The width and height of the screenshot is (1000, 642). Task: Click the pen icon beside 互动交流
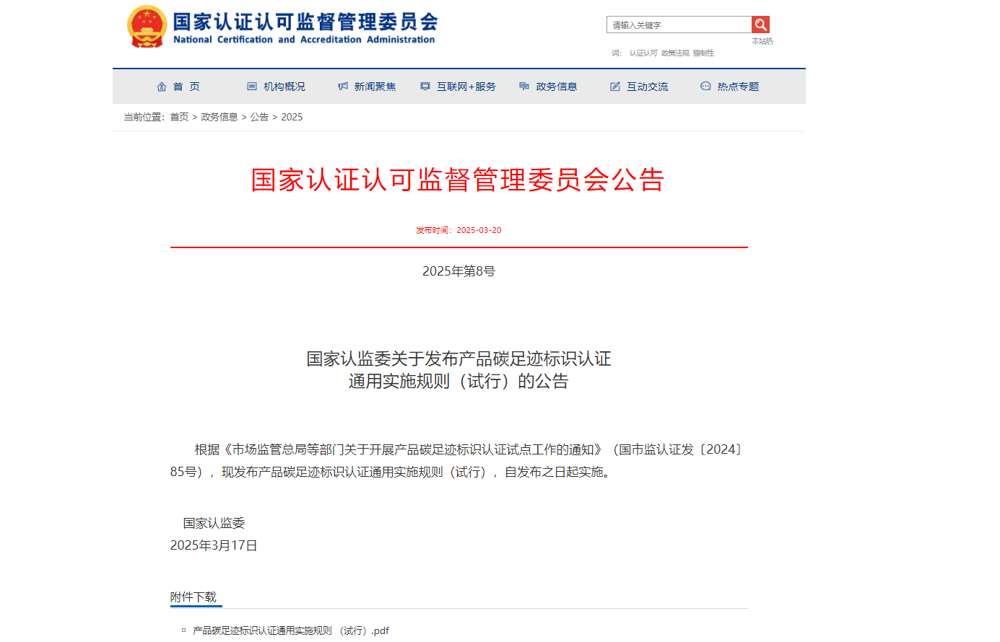coord(614,86)
